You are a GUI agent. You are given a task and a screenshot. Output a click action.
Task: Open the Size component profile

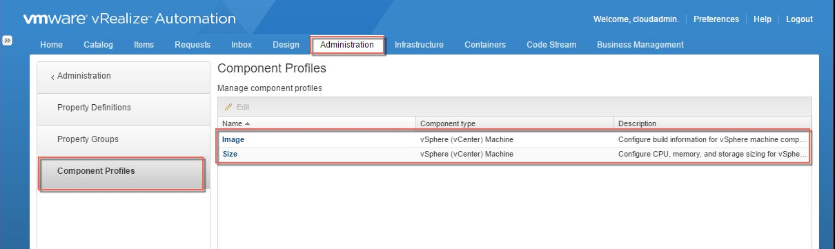pos(230,154)
